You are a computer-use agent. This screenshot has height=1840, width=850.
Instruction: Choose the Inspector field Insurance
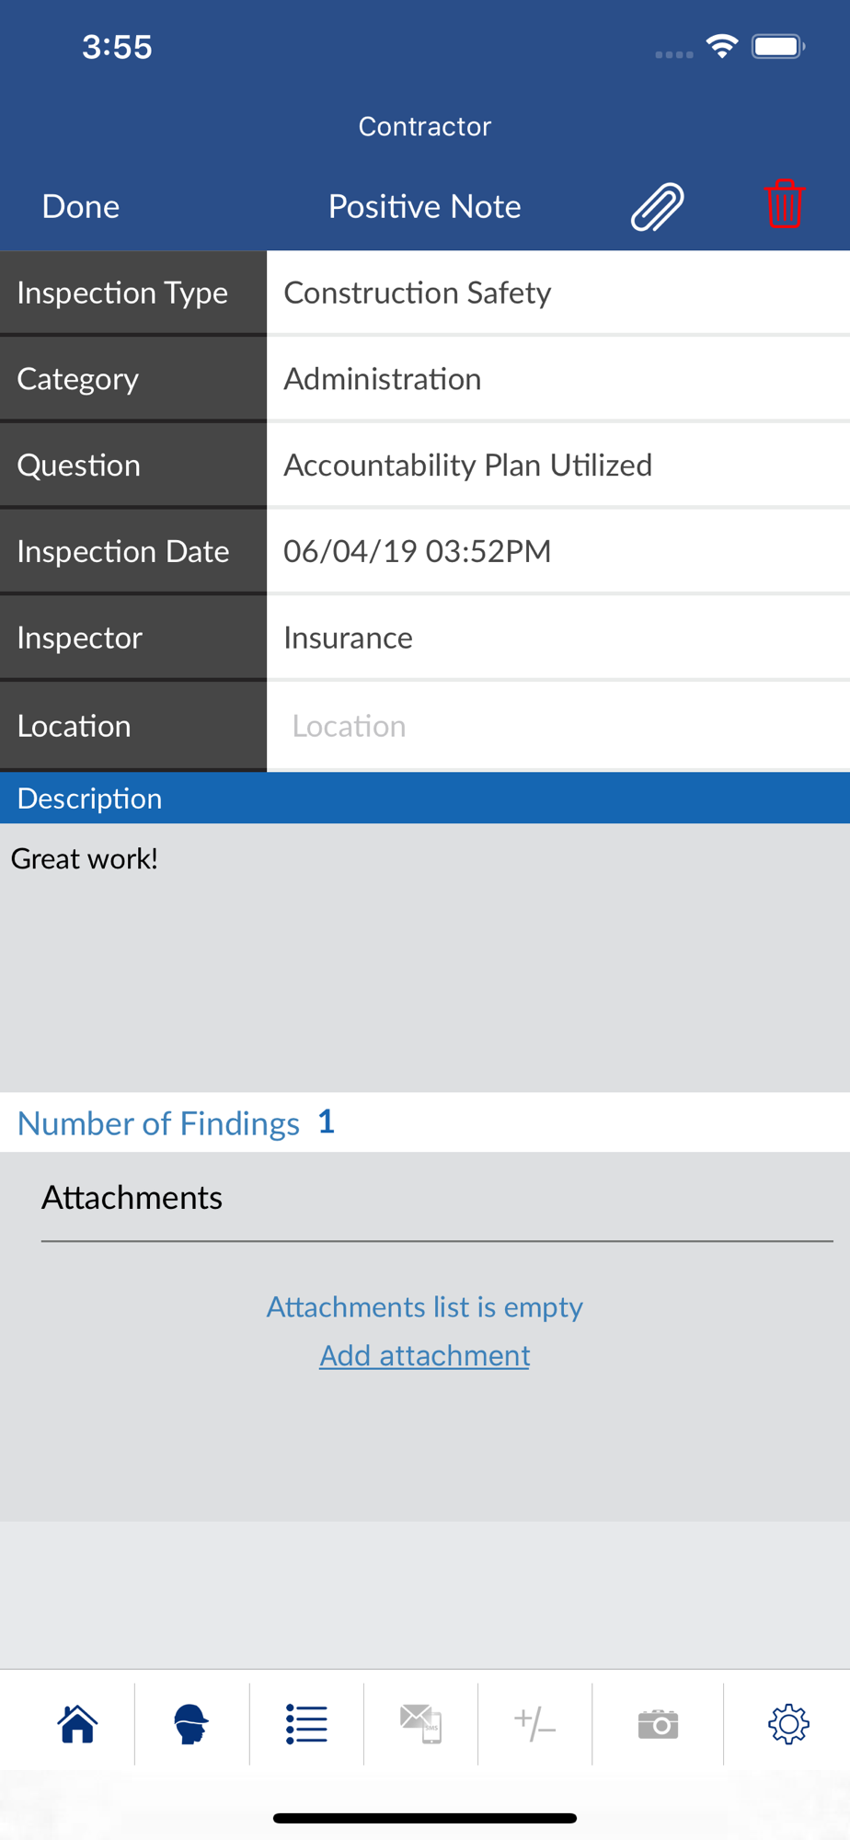[x=557, y=638]
